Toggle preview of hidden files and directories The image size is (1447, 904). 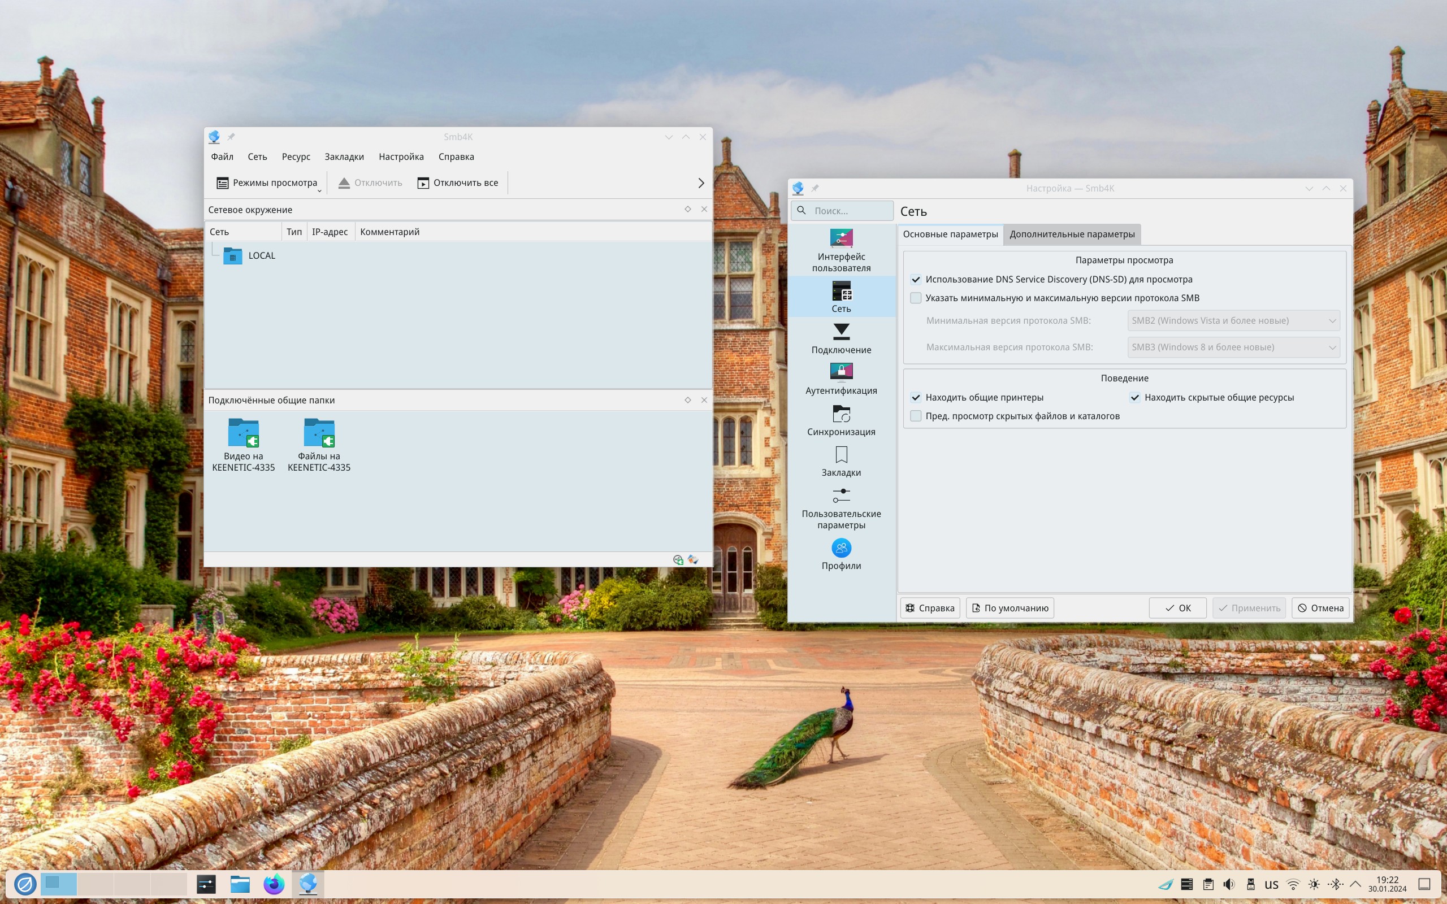916,416
